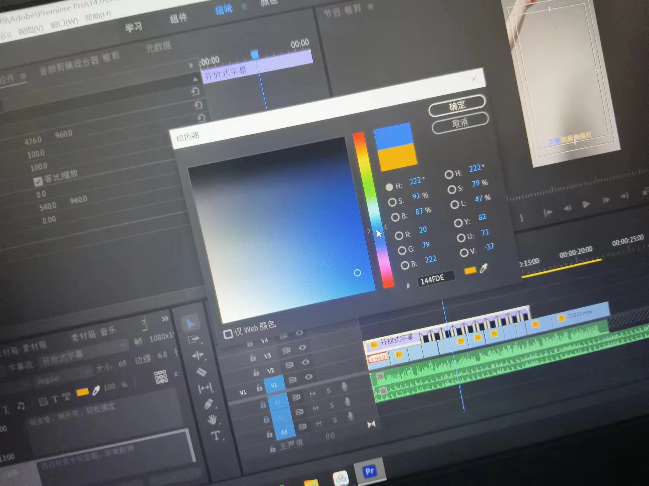Open the 节目 panel menu
The height and width of the screenshot is (486, 649).
coord(370,7)
